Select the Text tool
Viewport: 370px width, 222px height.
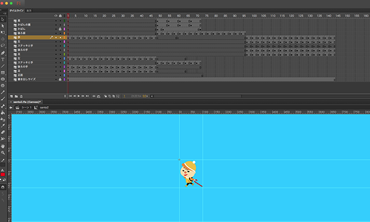coord(3,60)
